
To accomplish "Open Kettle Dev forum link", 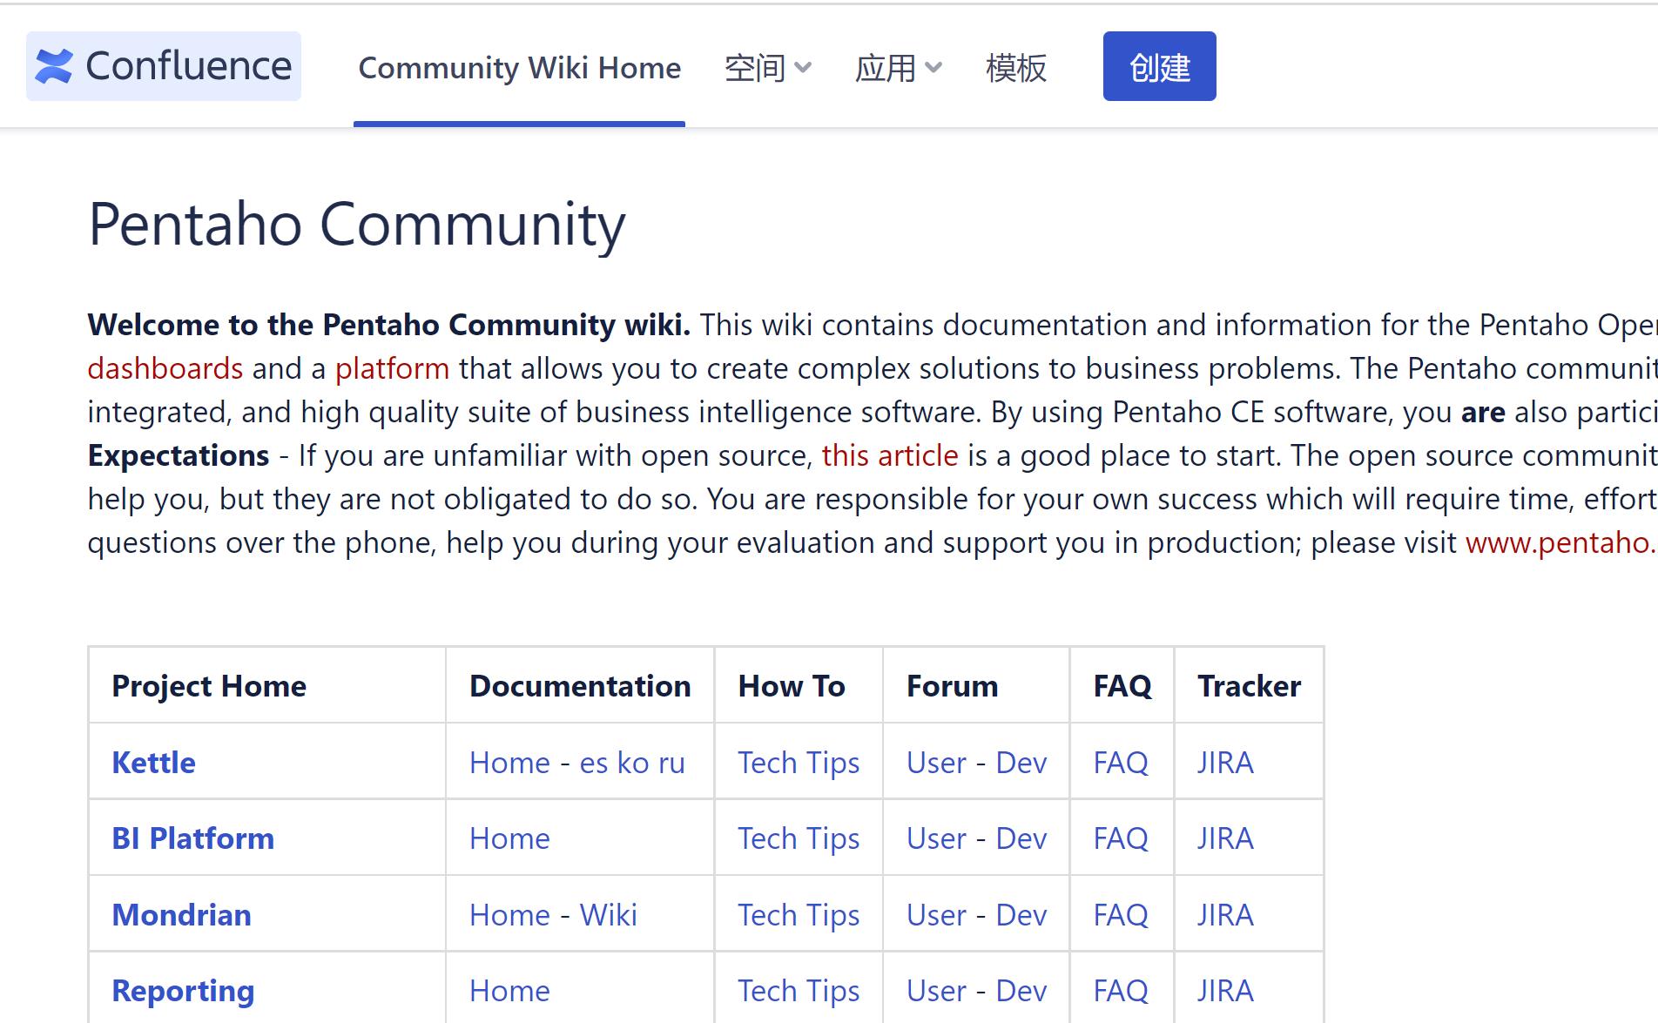I will [x=1021, y=763].
